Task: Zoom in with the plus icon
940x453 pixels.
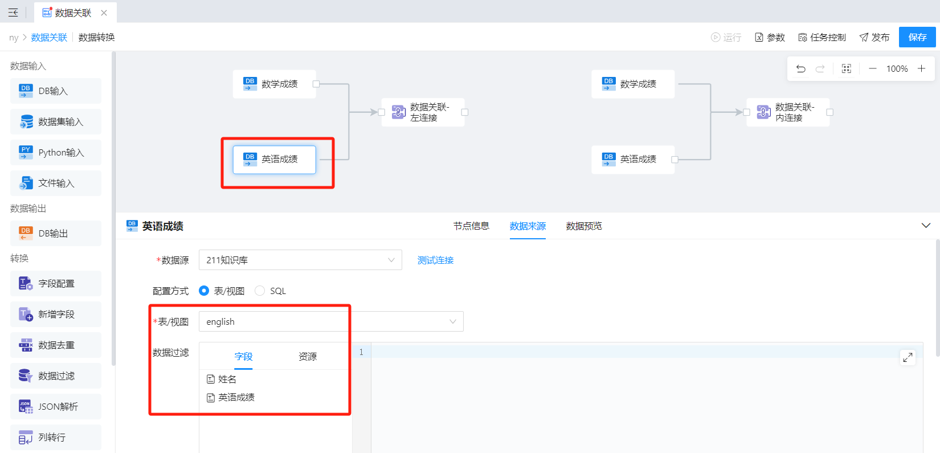Action: pyautogui.click(x=921, y=69)
